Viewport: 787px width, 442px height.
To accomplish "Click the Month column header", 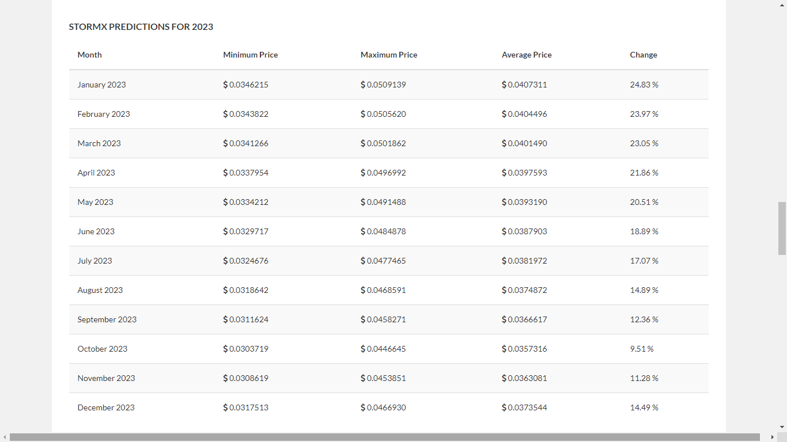I will [x=89, y=55].
